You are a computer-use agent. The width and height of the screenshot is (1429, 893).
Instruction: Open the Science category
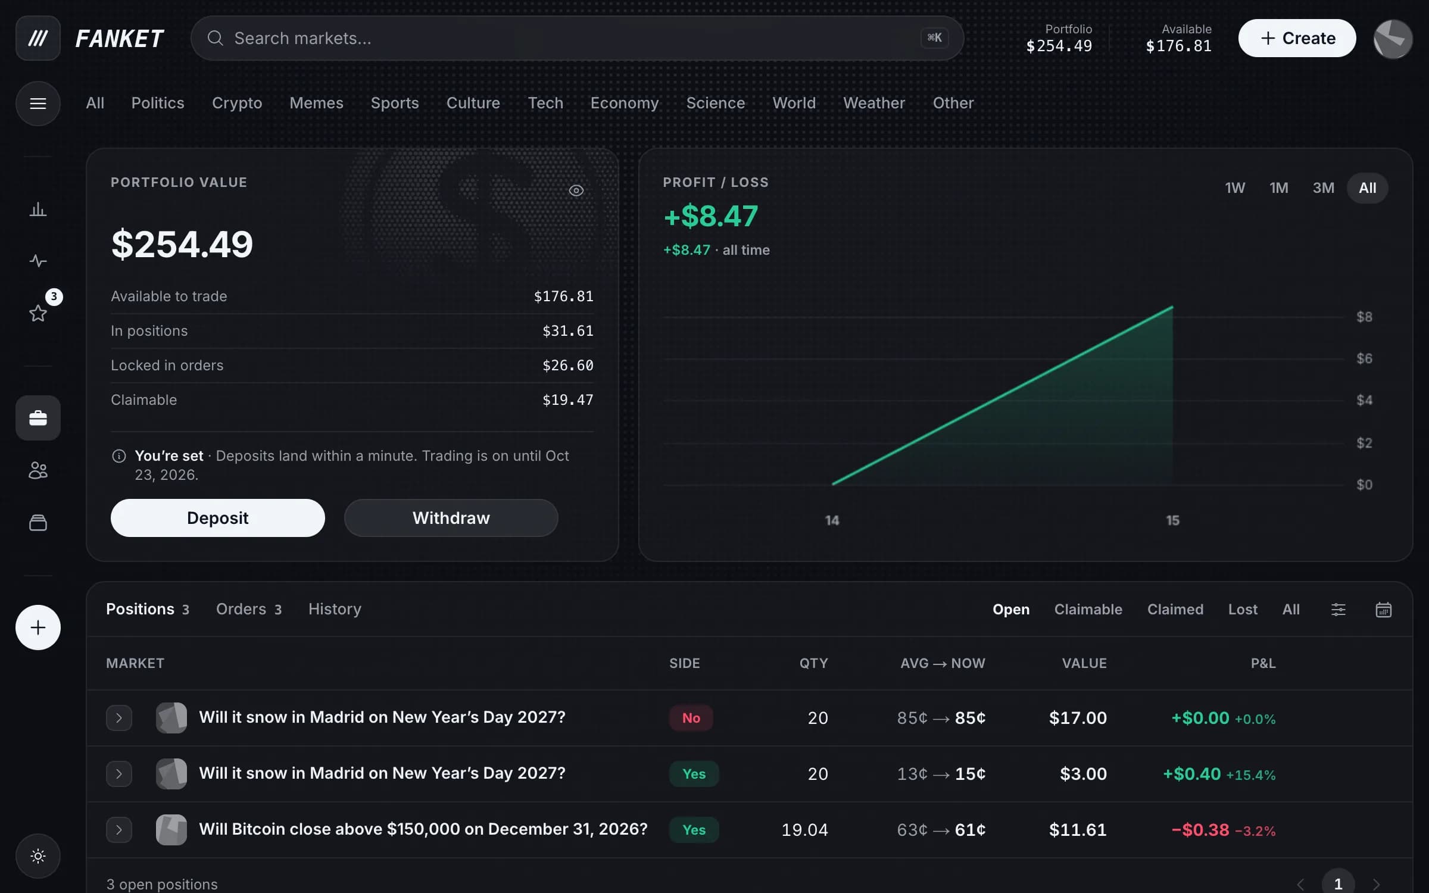pyautogui.click(x=715, y=103)
